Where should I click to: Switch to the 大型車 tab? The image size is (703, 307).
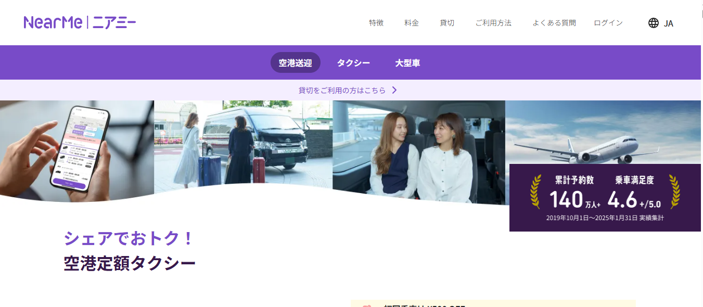[x=407, y=63]
